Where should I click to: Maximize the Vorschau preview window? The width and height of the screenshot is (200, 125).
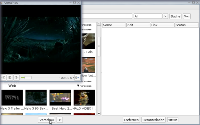pos(75,3)
